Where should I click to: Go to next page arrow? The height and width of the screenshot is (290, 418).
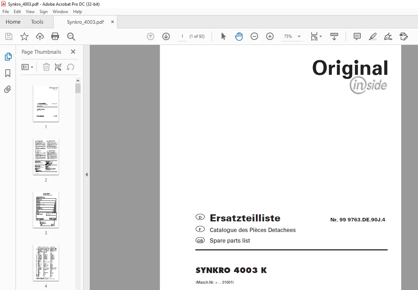[x=166, y=36]
